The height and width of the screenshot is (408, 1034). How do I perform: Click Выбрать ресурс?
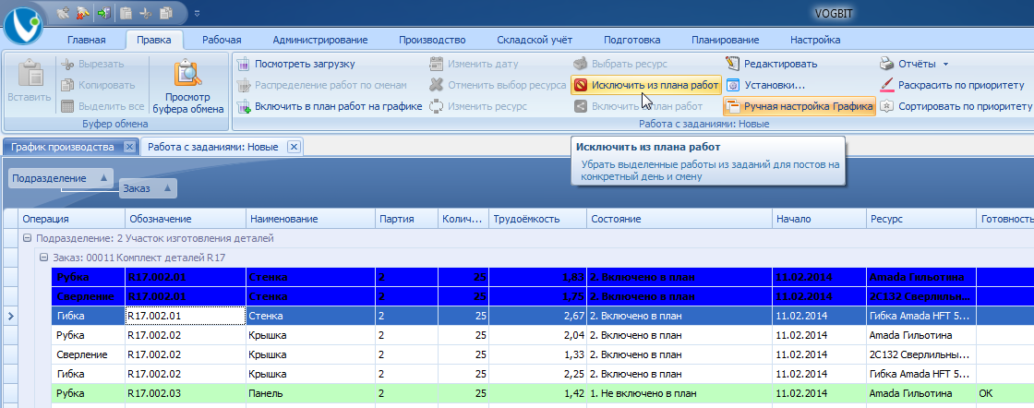click(620, 64)
